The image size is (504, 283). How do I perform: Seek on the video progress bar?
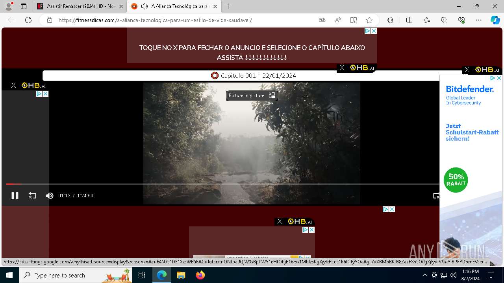222,184
